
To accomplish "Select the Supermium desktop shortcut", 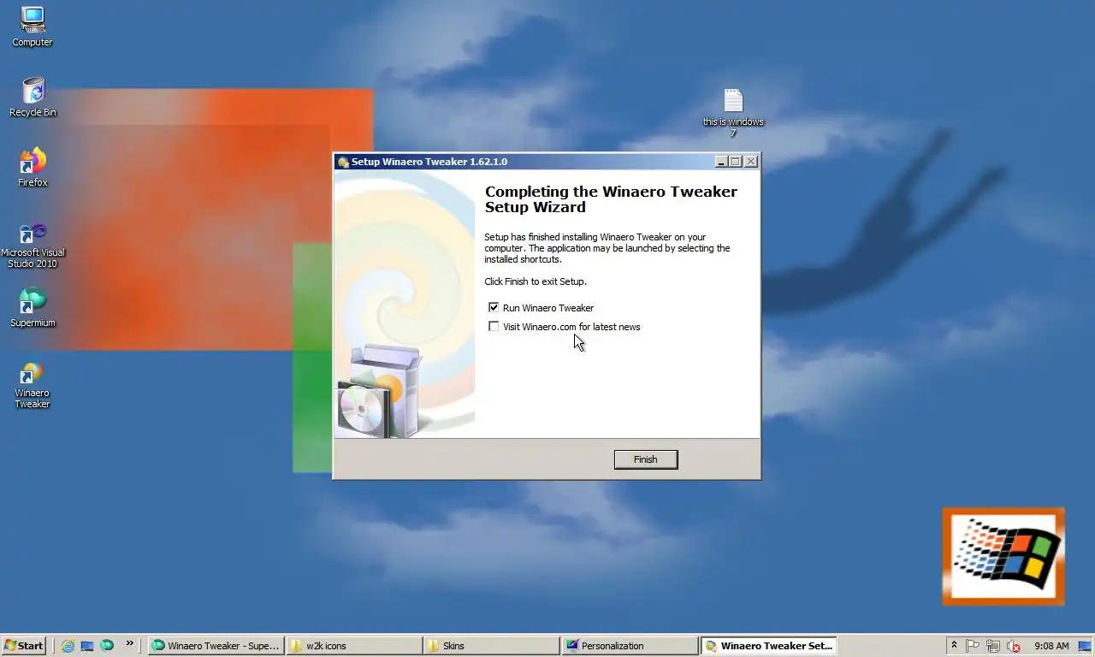I will tap(33, 307).
